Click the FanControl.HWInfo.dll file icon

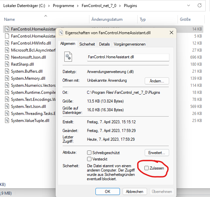[x=7, y=43]
